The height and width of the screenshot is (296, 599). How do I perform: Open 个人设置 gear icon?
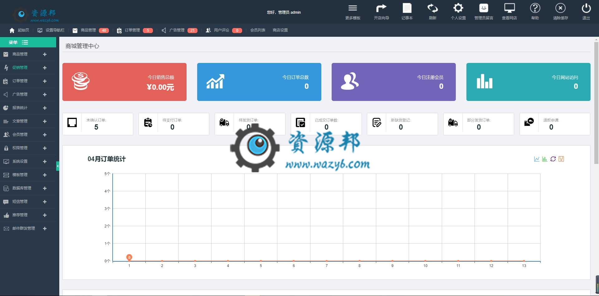458,8
